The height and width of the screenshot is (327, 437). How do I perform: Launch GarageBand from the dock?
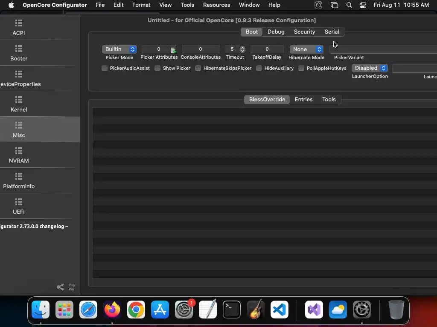click(x=256, y=310)
